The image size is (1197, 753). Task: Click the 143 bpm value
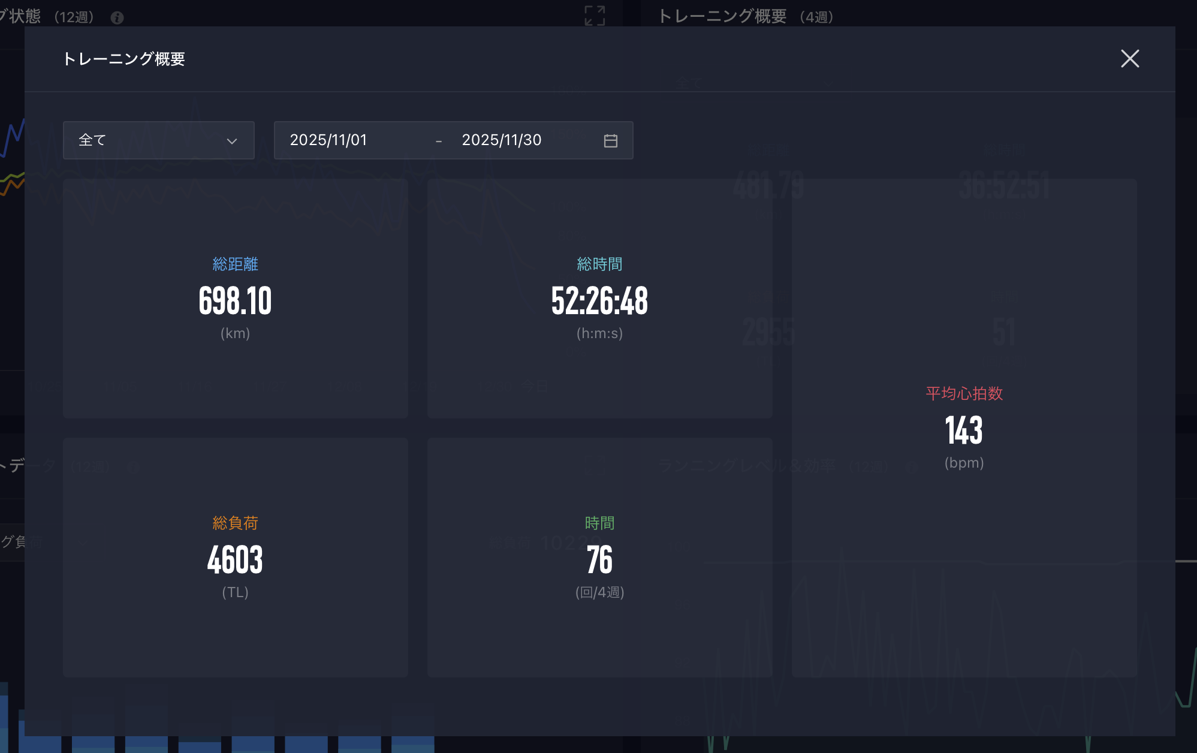tap(964, 430)
